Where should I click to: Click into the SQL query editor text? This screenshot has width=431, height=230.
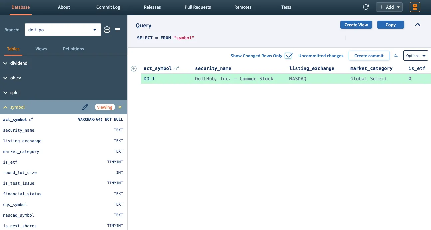(165, 38)
